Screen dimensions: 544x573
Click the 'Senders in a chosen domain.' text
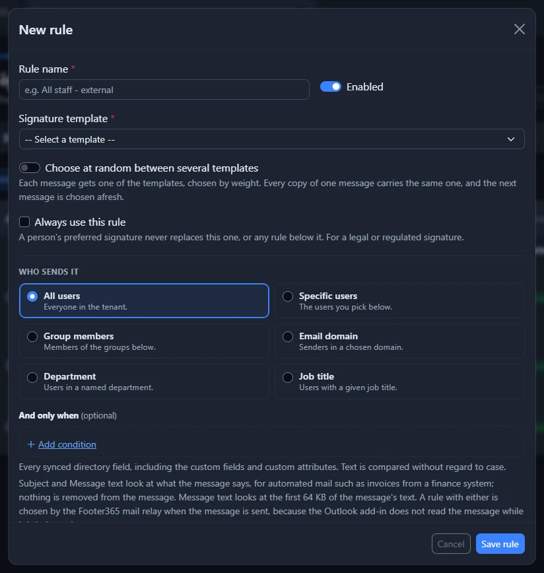351,347
